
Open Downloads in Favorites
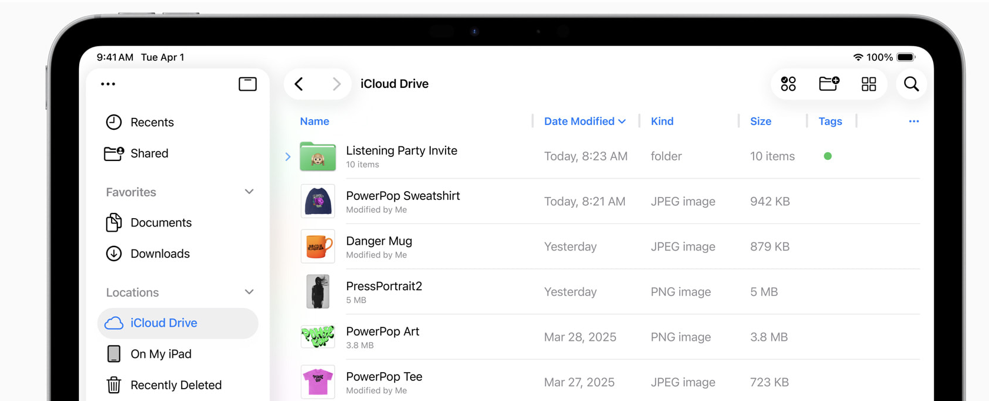[178, 254]
